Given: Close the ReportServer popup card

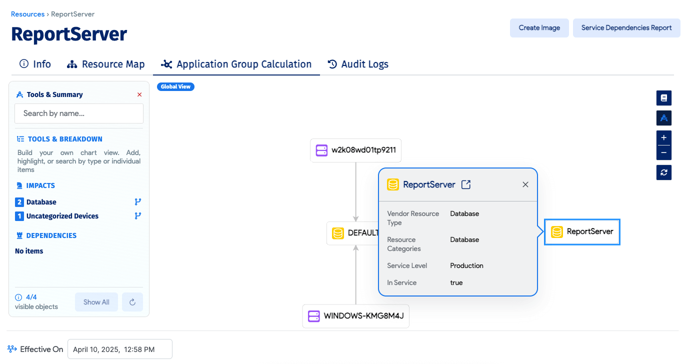Looking at the screenshot, I should (525, 184).
